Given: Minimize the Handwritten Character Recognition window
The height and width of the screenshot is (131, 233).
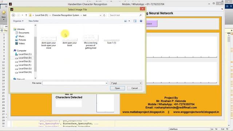Looking at the screenshot, I should click(x=209, y=4).
